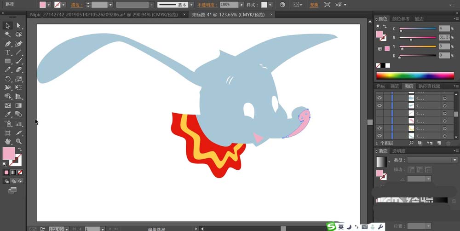Select the Lasso tool
Screen dimensions: 460x231
click(18, 35)
